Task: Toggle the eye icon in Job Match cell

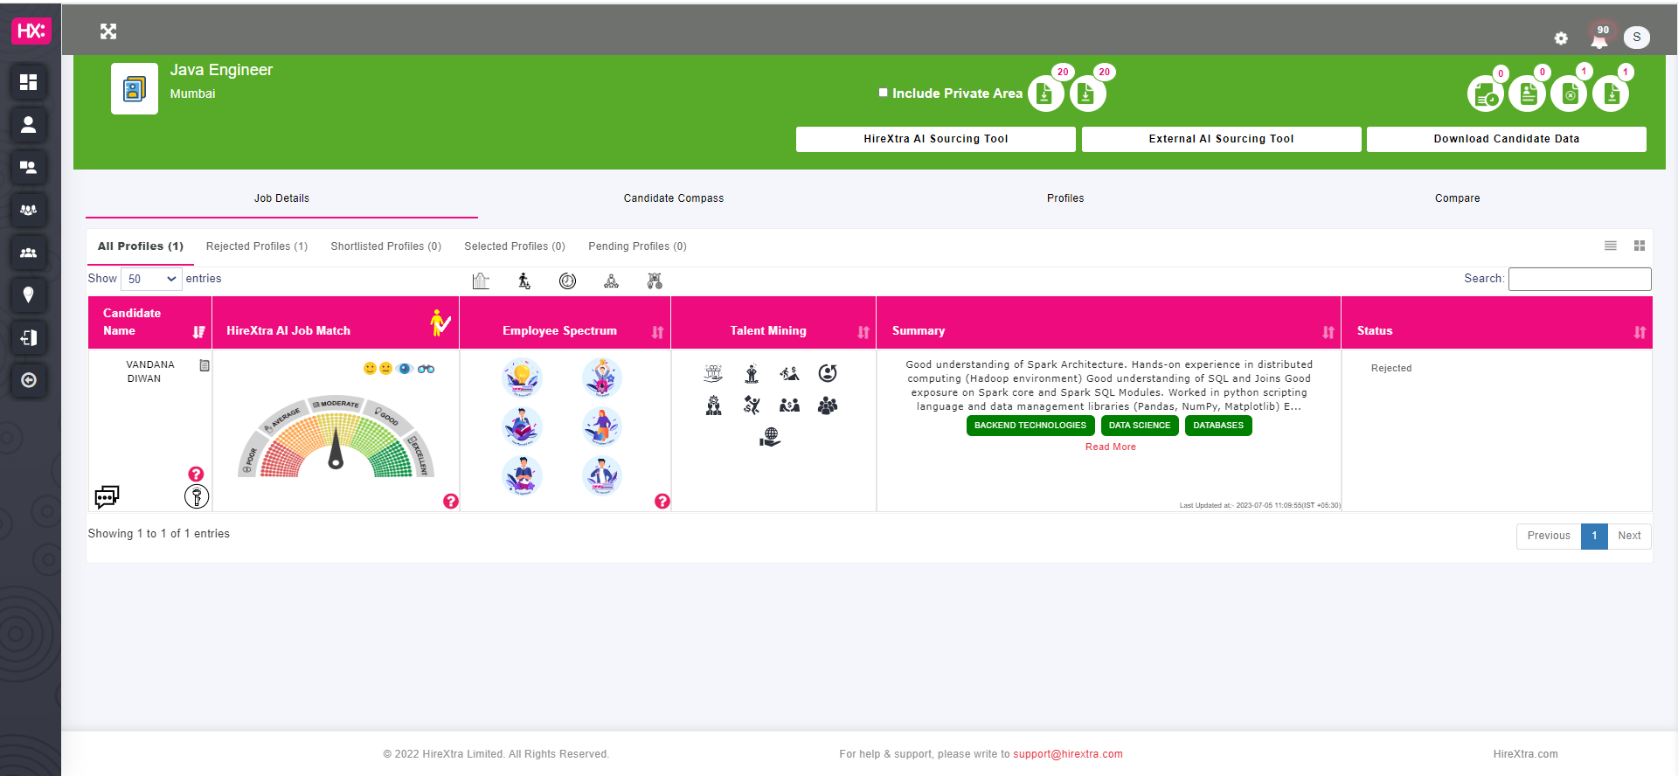Action: click(405, 369)
